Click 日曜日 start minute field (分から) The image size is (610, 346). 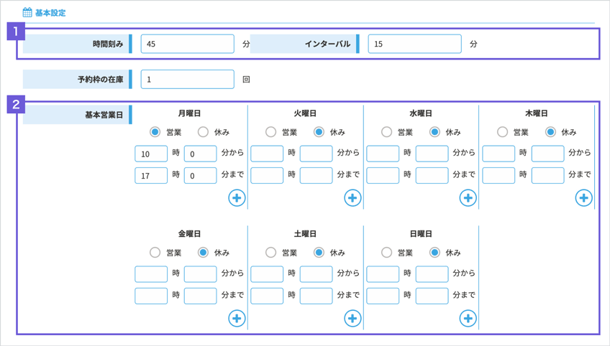(432, 274)
